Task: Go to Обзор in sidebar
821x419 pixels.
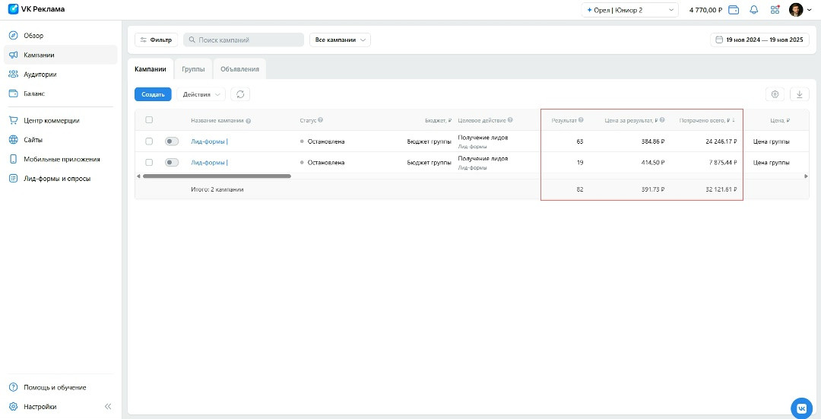Action: [60, 36]
